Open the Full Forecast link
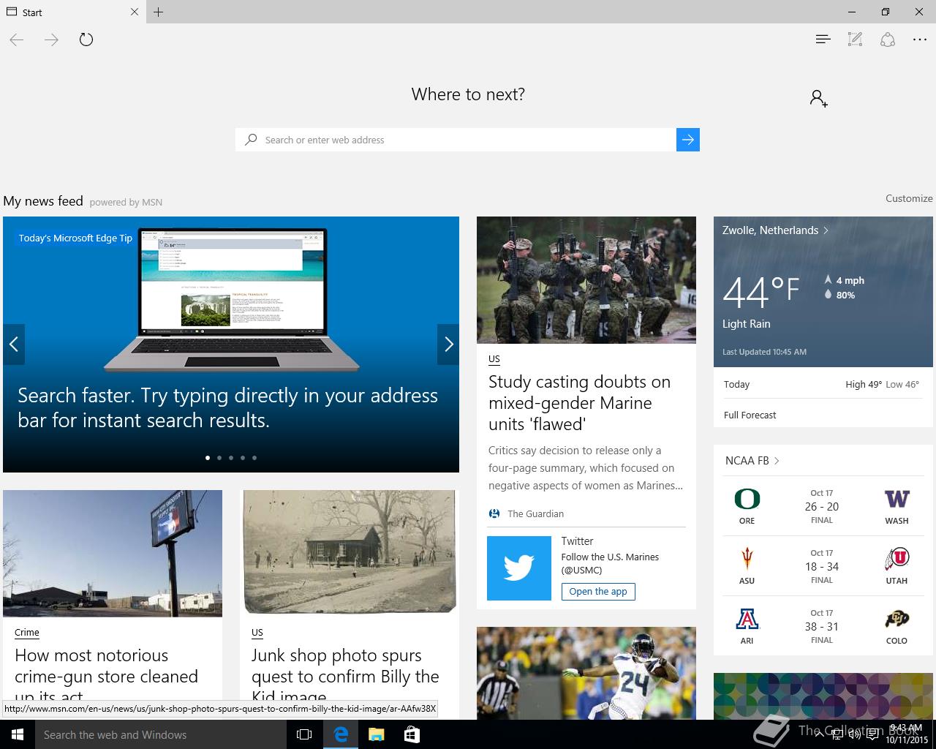This screenshot has height=749, width=936. tap(750, 415)
